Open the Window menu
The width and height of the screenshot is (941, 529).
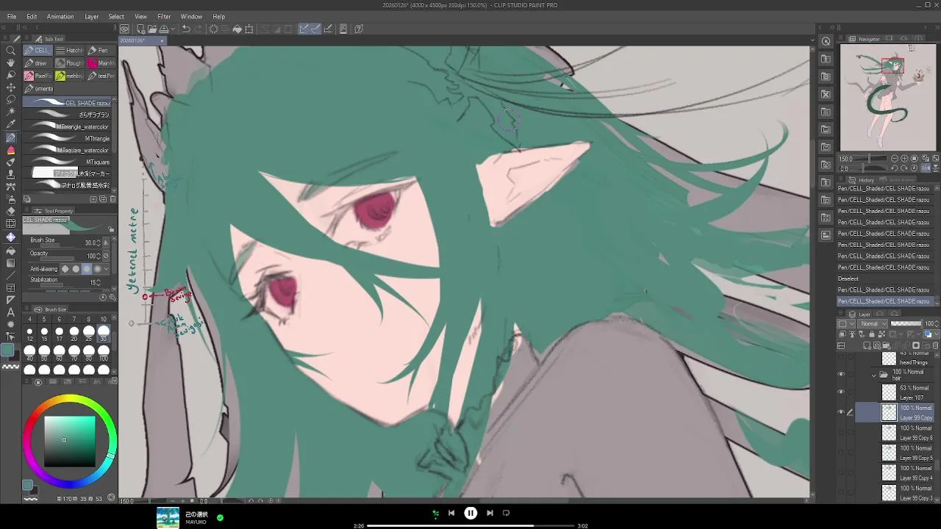point(191,16)
